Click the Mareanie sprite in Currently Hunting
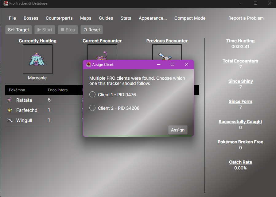276x197 pixels. 37,59
